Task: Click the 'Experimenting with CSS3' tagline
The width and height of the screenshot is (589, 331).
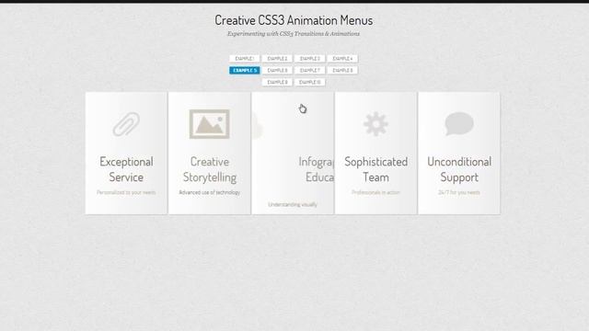Action: coord(294,34)
